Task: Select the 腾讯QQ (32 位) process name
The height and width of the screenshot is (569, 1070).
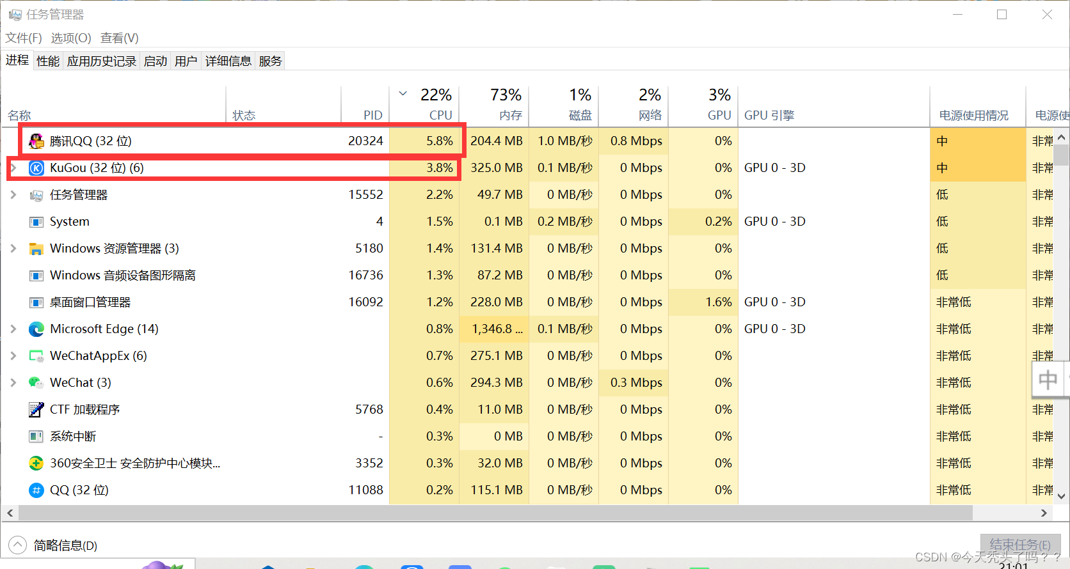Action: click(91, 141)
